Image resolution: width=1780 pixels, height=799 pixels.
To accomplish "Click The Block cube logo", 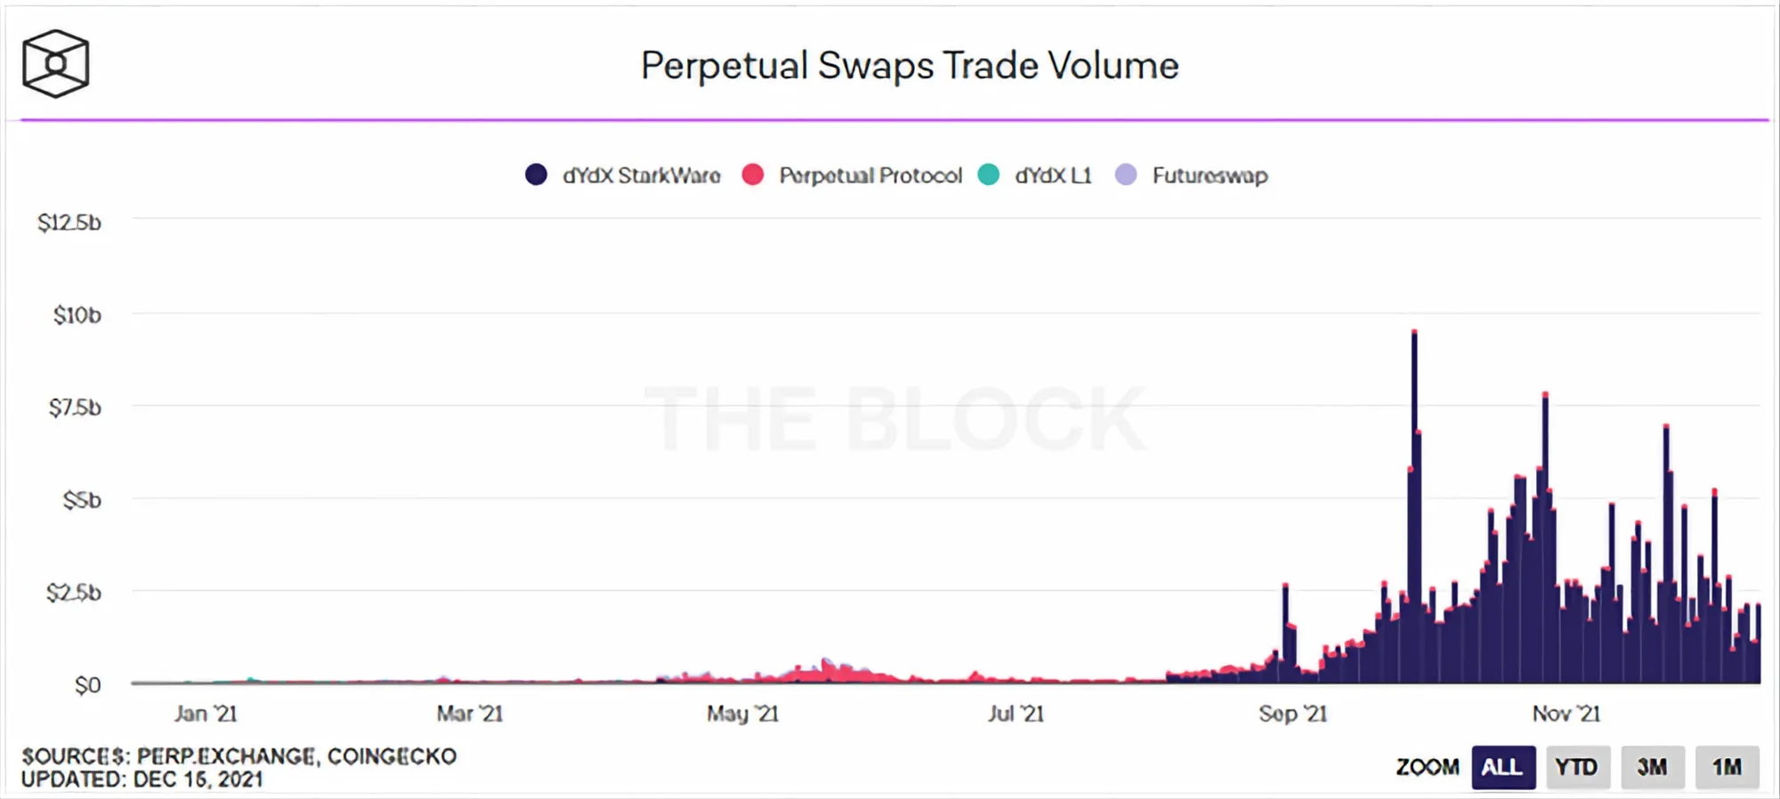I will (55, 64).
